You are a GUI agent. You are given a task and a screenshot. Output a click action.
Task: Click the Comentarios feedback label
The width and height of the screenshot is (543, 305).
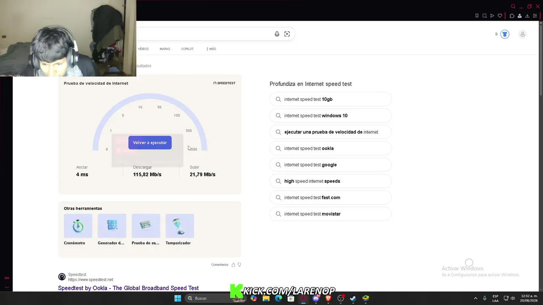tap(220, 265)
